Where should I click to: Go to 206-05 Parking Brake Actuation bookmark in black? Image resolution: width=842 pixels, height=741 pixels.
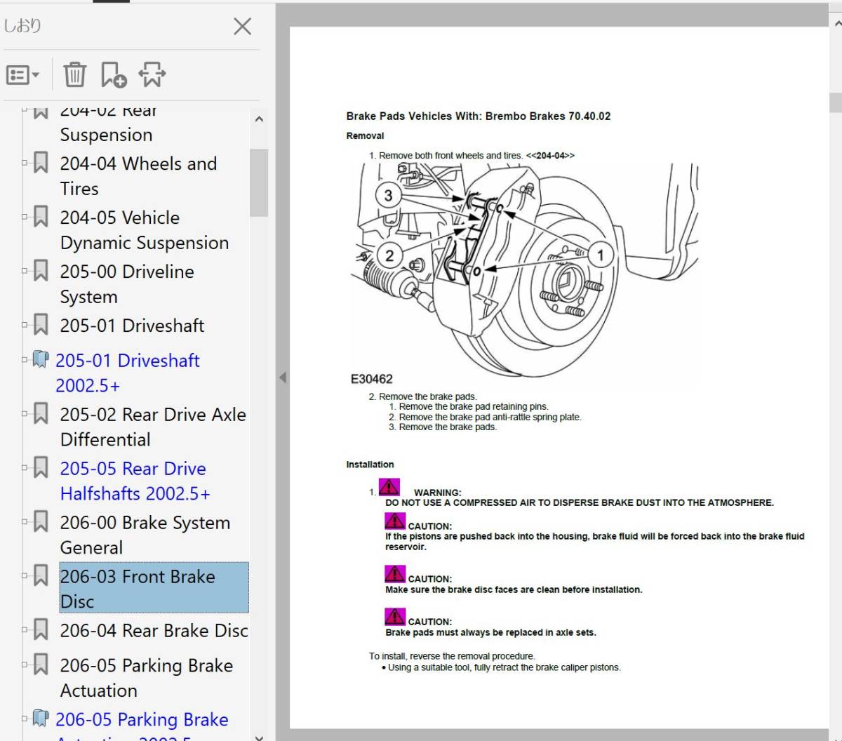point(146,678)
